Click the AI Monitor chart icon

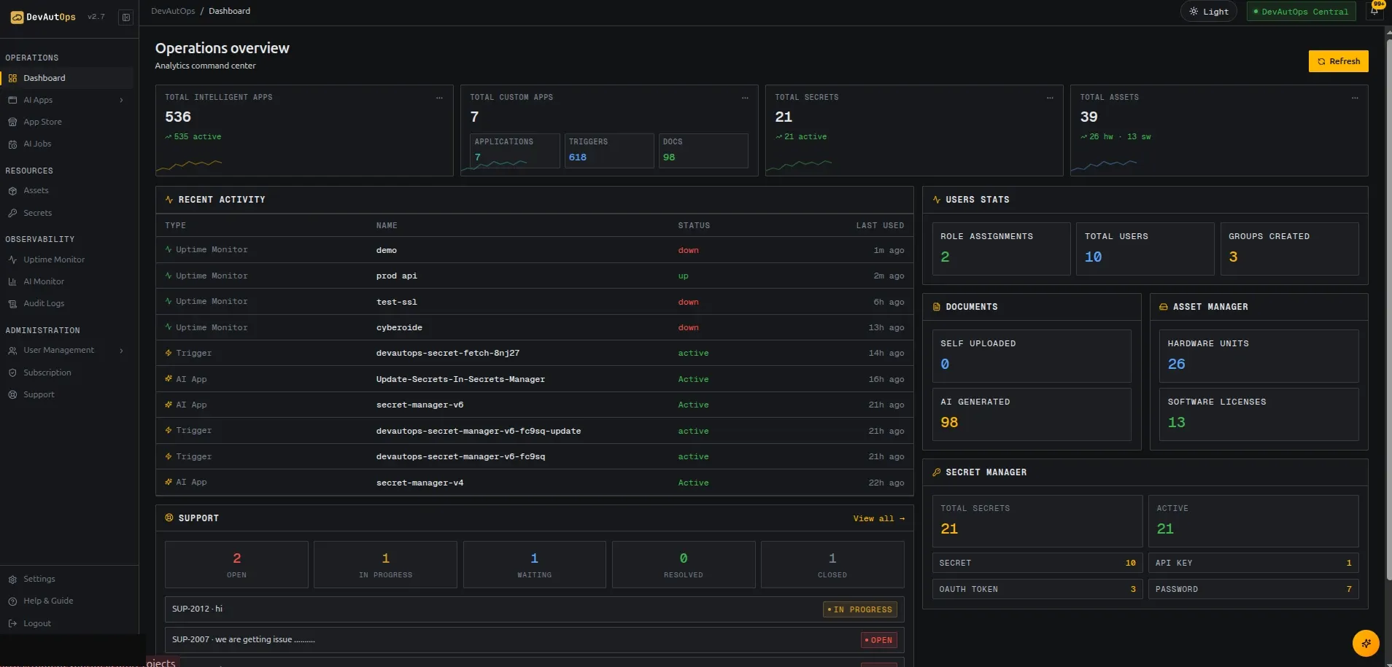click(12, 281)
